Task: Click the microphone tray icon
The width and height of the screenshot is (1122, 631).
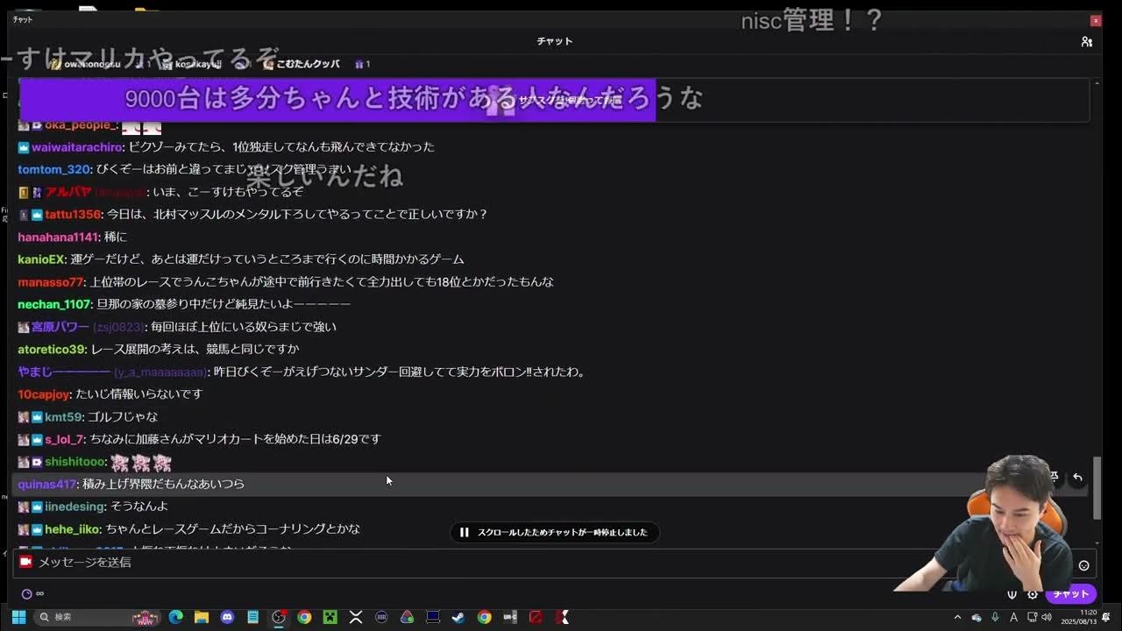Action: [996, 617]
